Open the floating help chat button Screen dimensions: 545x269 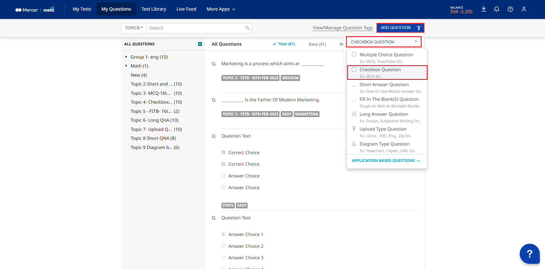tap(529, 254)
